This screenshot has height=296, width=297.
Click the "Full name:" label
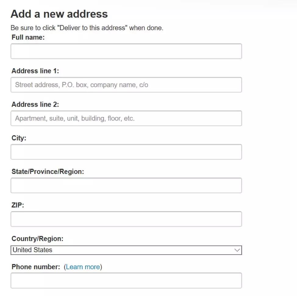pos(28,37)
